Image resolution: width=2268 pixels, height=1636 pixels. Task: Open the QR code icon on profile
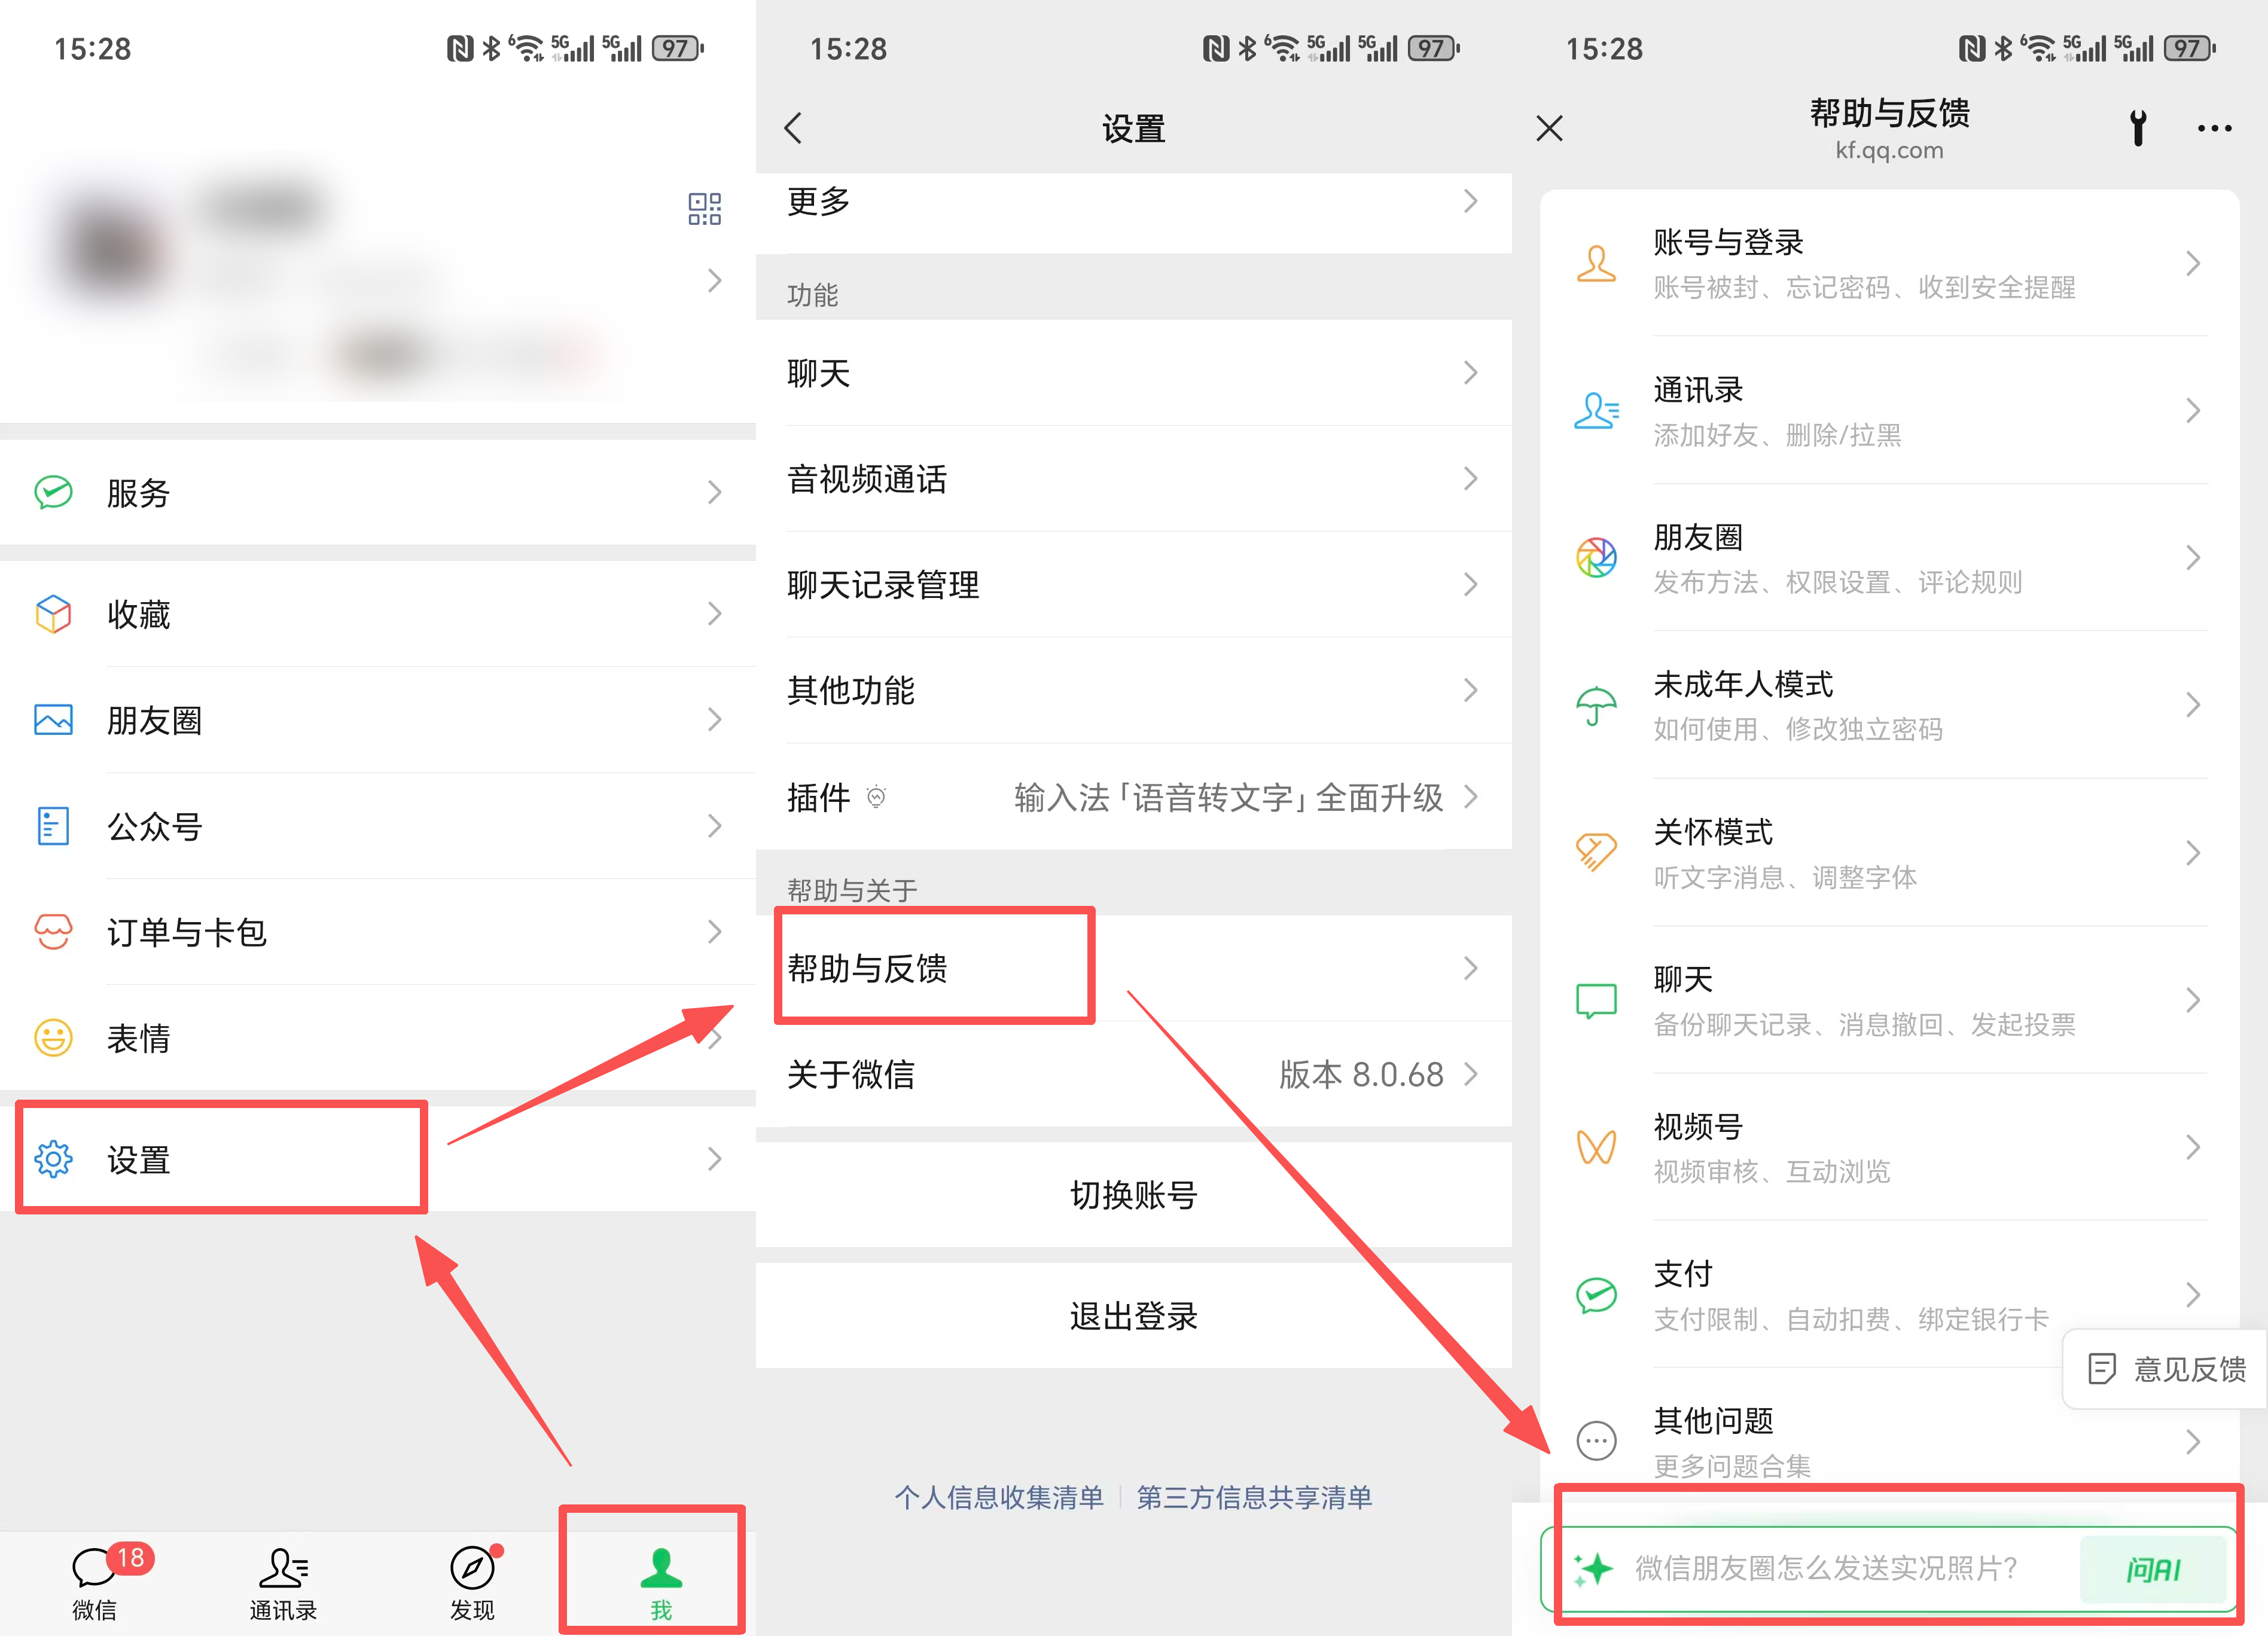[x=704, y=208]
